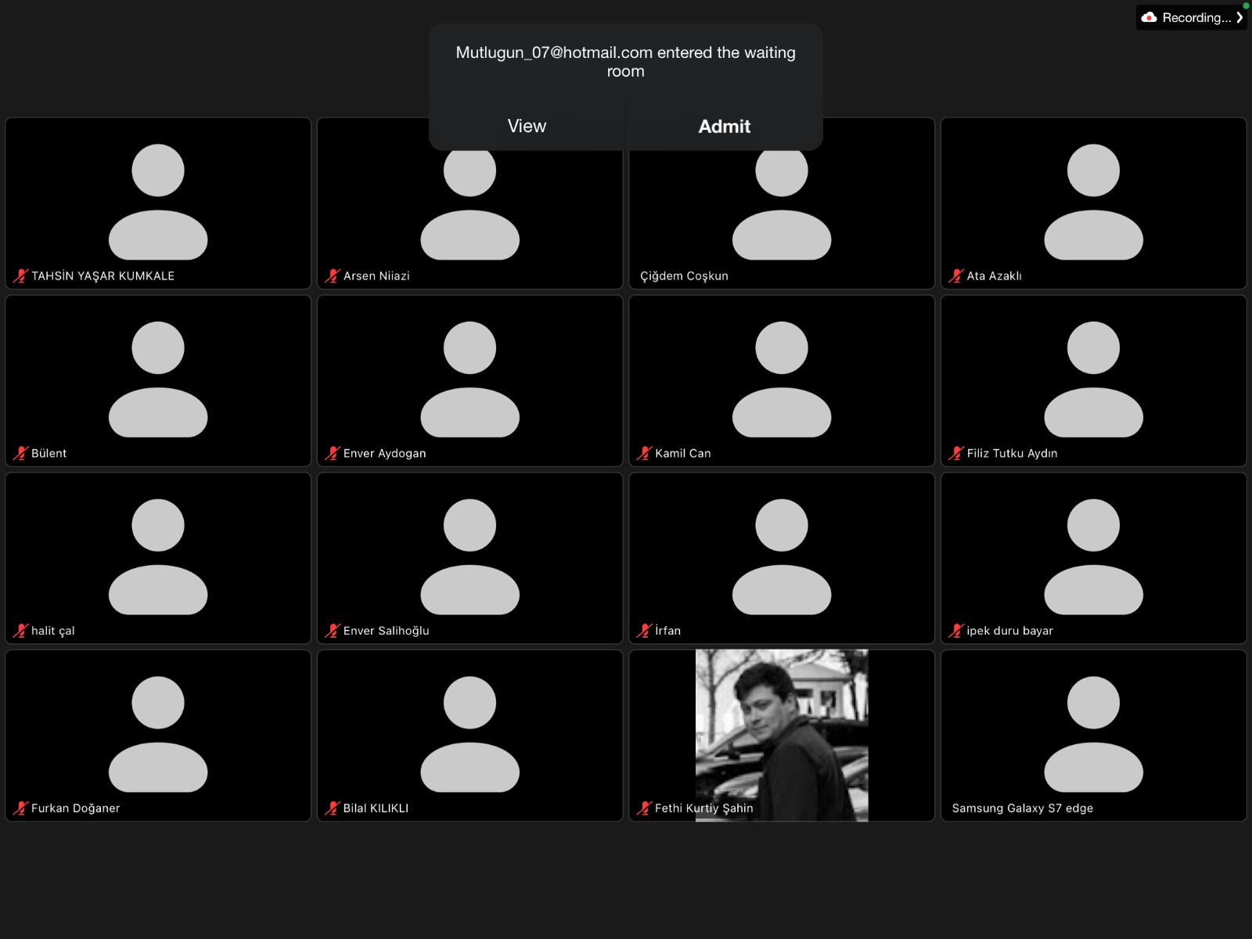This screenshot has height=939, width=1252.
Task: Click the cloud recording icon
Action: coord(1149,17)
